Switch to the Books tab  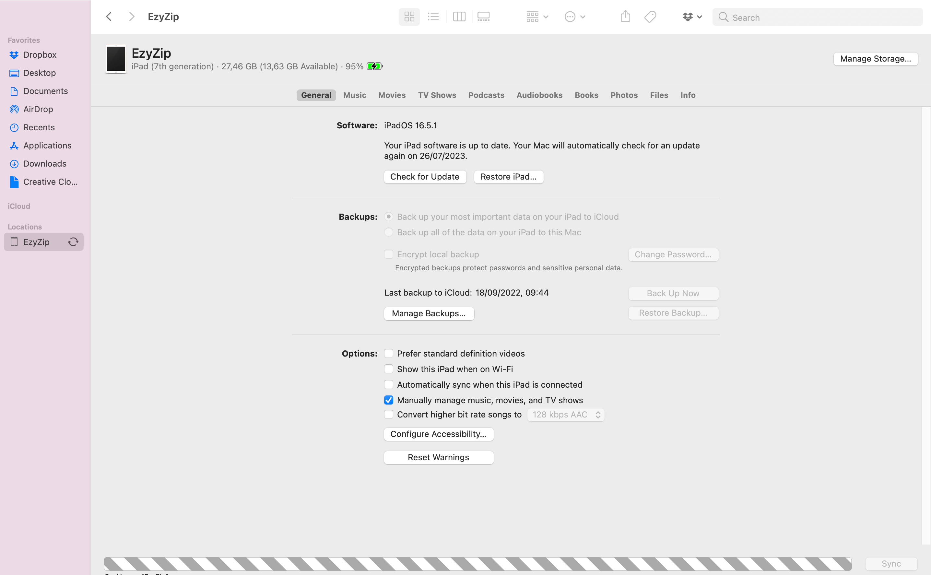[586, 95]
